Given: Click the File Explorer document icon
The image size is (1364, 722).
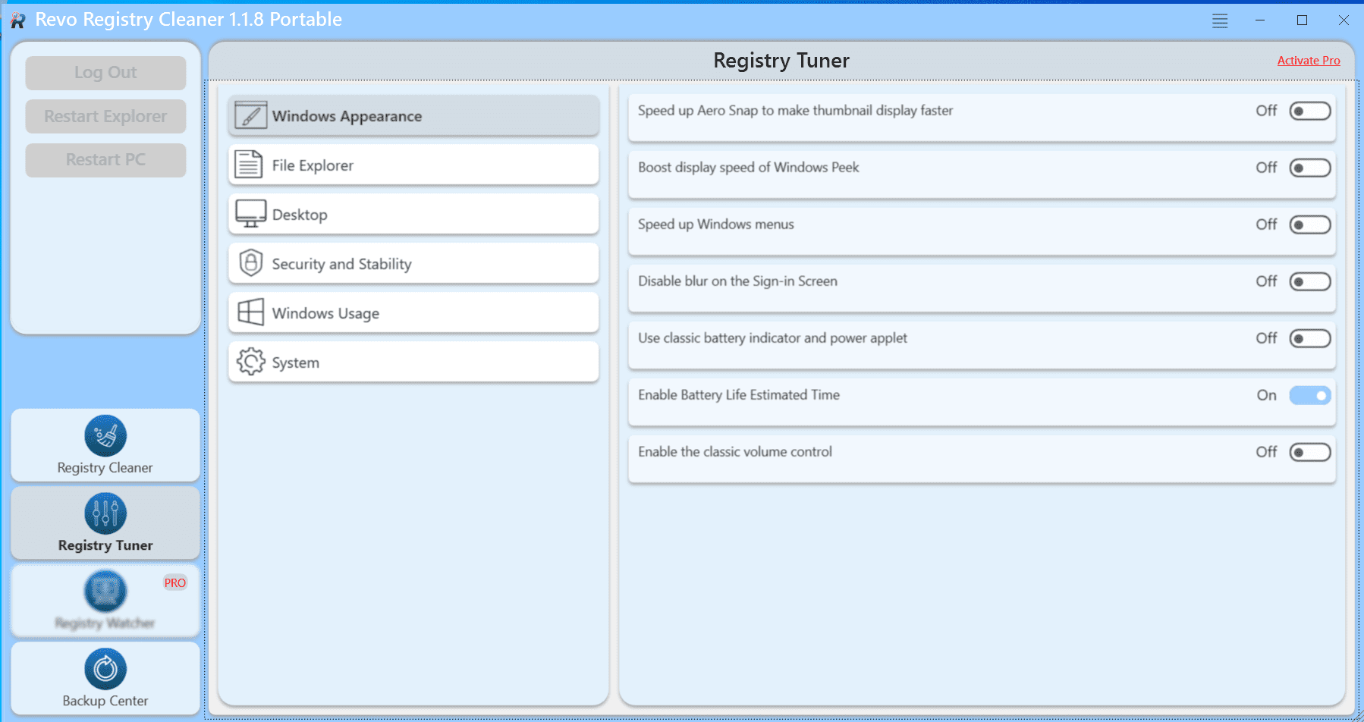Looking at the screenshot, I should [x=249, y=165].
